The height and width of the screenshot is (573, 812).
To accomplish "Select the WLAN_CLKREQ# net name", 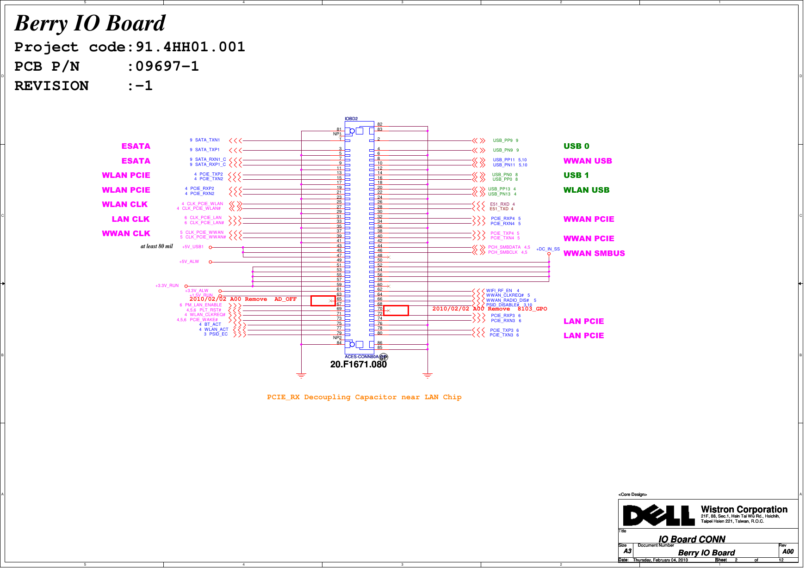I will 207,315.
